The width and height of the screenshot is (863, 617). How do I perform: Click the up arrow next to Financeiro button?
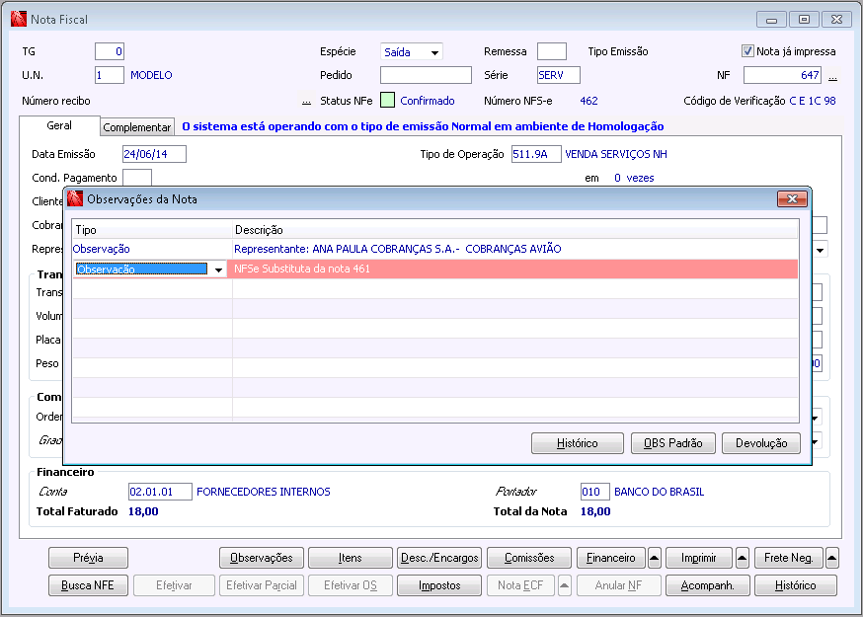point(655,558)
